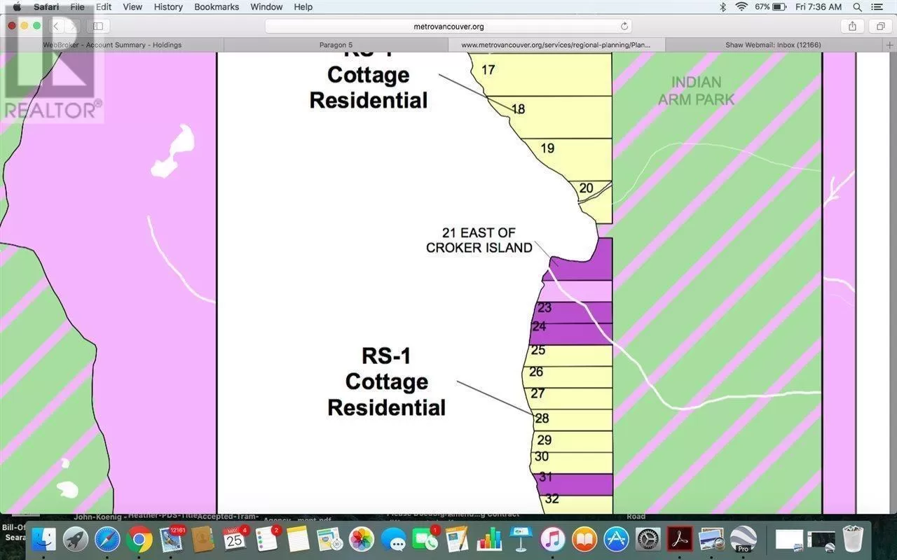Open iTunes from the dock
897x560 pixels.
click(x=552, y=540)
